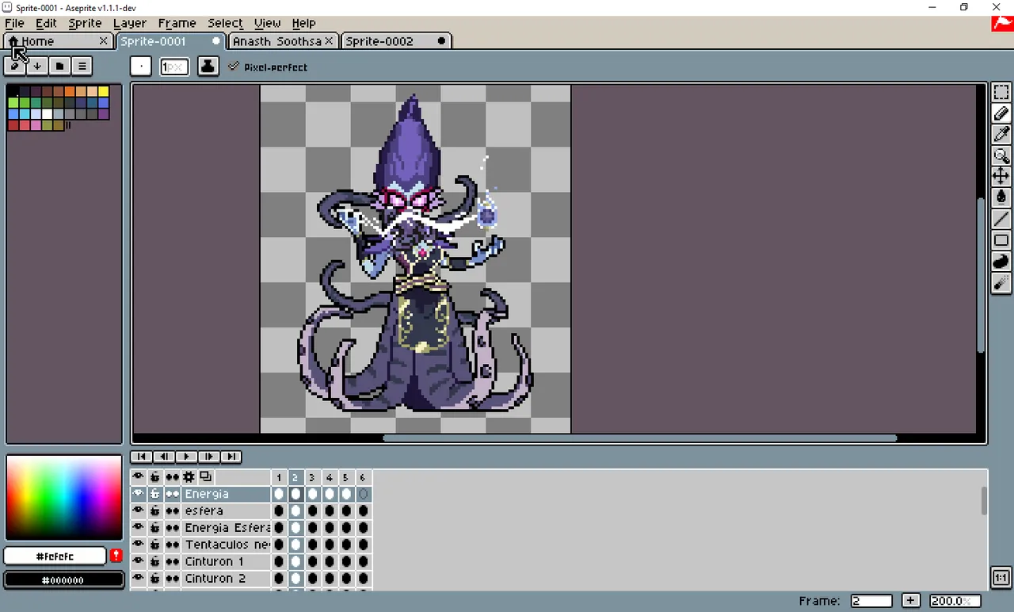Select the Eyedropper tool
Image resolution: width=1014 pixels, height=612 pixels.
[1001, 135]
